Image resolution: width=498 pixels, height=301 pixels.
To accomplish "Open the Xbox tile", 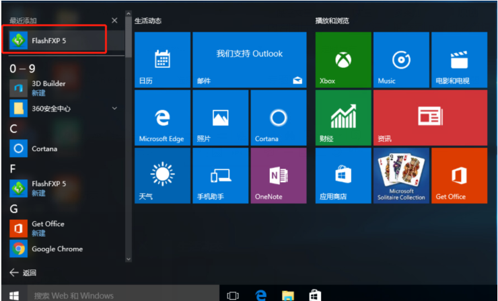I will [x=343, y=60].
